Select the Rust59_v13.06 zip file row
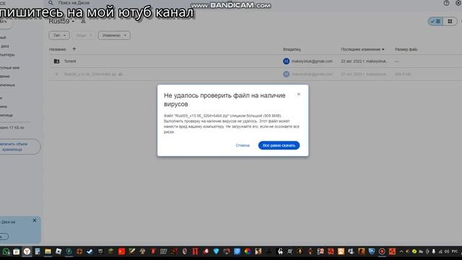Screen dimensions: 462x260 [255, 74]
